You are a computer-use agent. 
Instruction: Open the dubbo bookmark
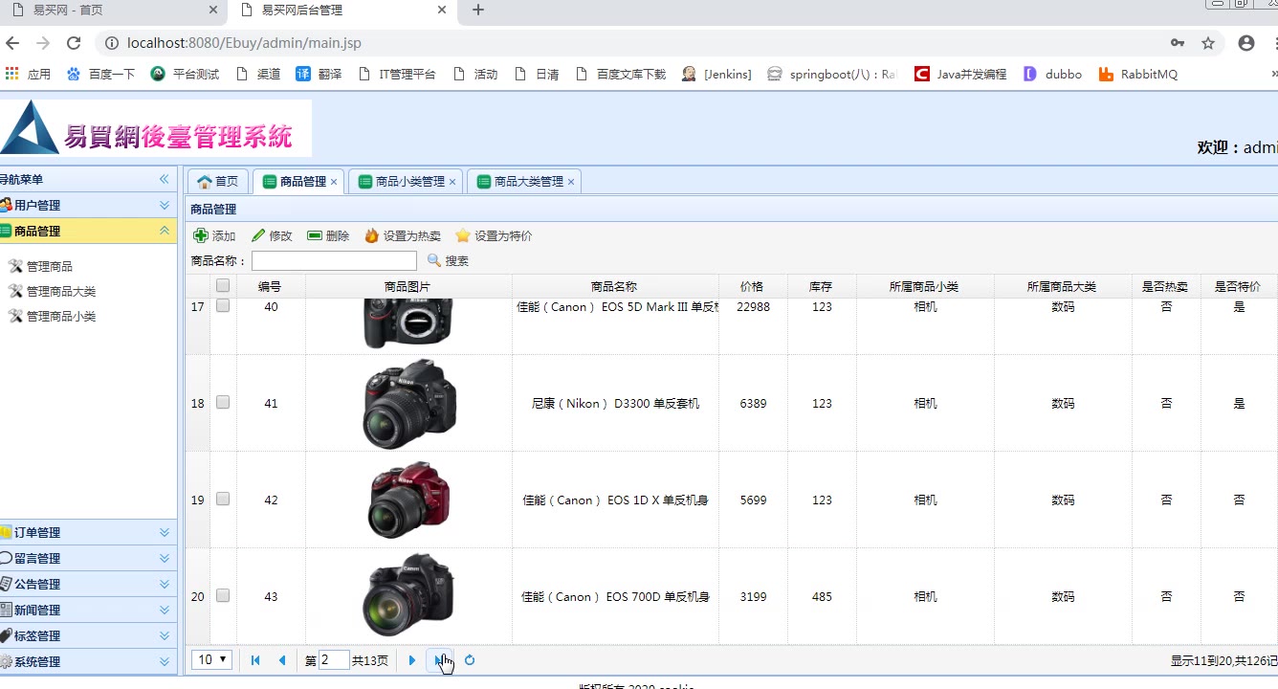coord(1052,74)
